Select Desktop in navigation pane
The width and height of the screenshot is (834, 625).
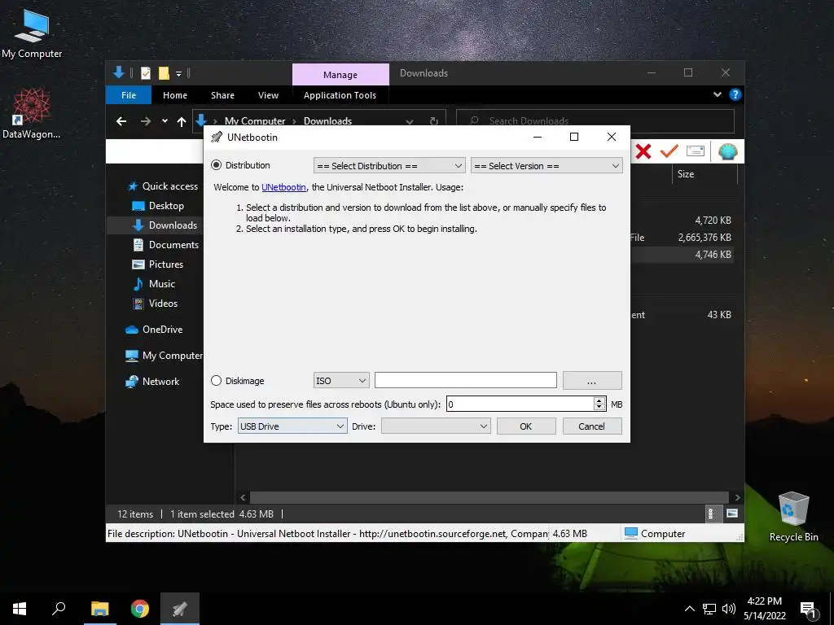tap(158, 206)
